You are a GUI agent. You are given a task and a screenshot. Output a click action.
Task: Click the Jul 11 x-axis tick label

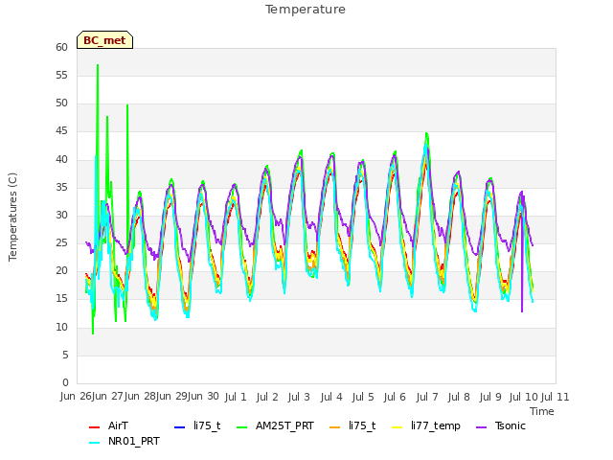[x=555, y=397]
